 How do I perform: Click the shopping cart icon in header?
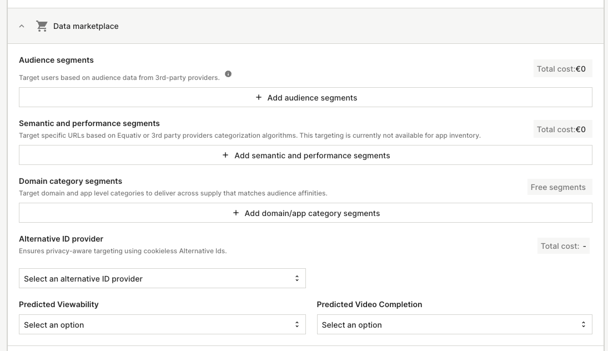(x=42, y=26)
